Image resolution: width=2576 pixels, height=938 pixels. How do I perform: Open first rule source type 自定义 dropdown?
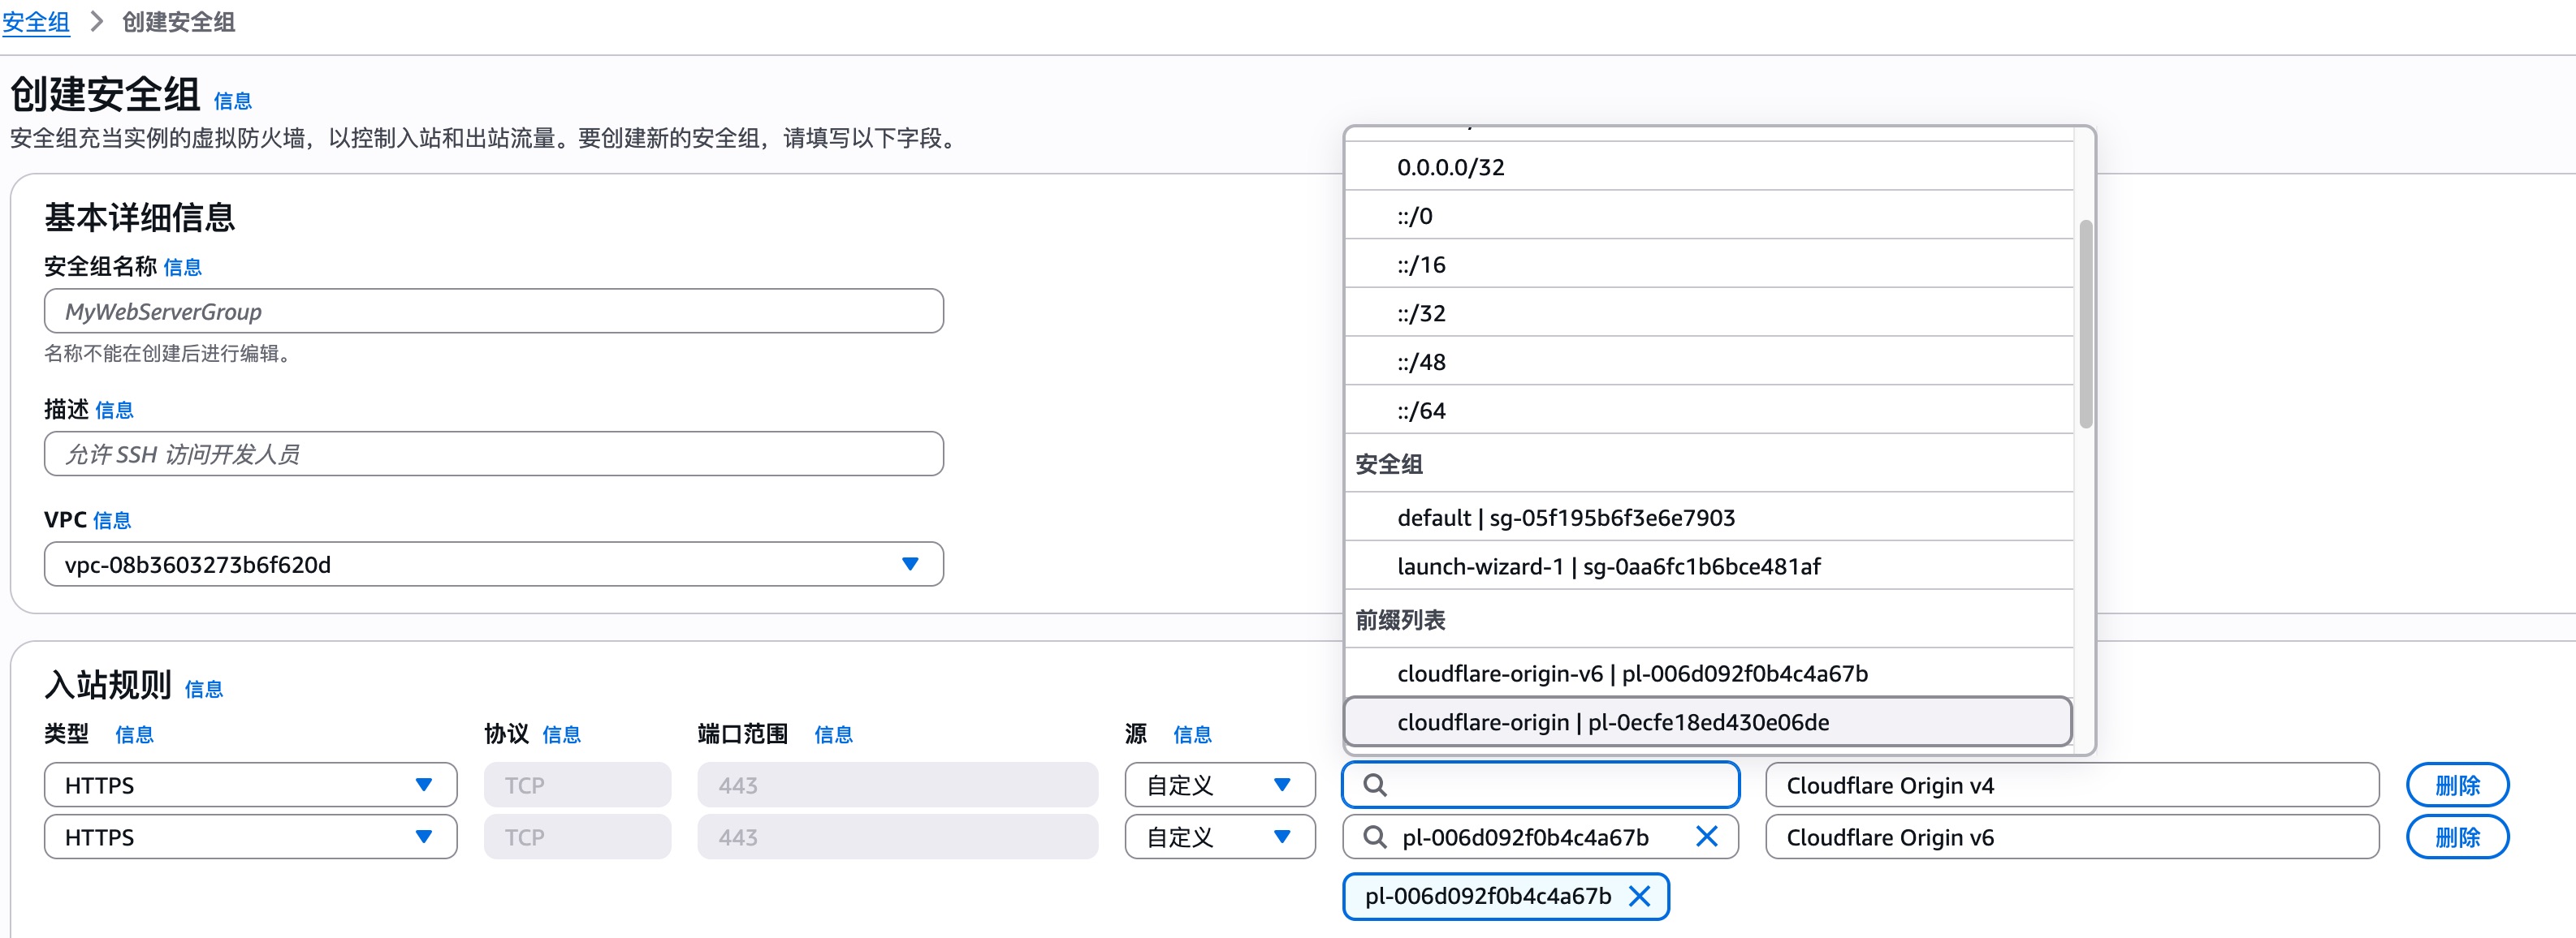click(x=1219, y=785)
